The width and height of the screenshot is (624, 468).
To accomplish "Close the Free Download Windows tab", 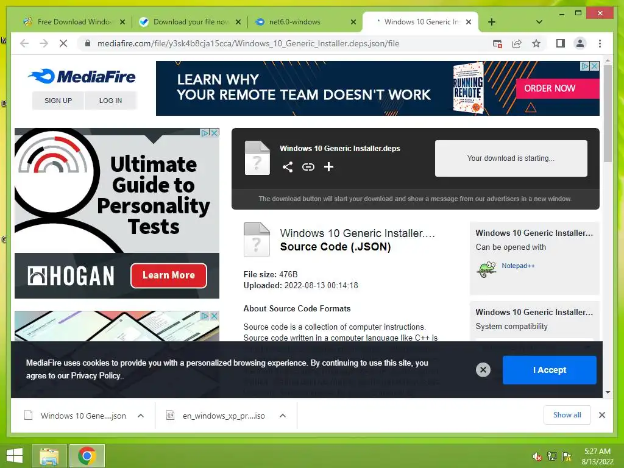I will (122, 23).
